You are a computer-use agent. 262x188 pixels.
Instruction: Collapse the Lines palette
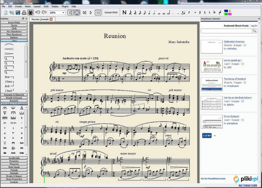point(14,41)
